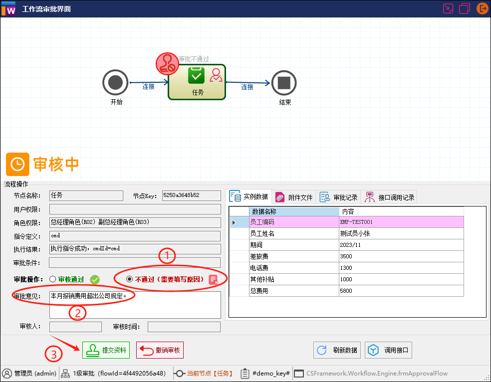Click the pink restore-window icon in title bar
The image size is (491, 382).
465,8
